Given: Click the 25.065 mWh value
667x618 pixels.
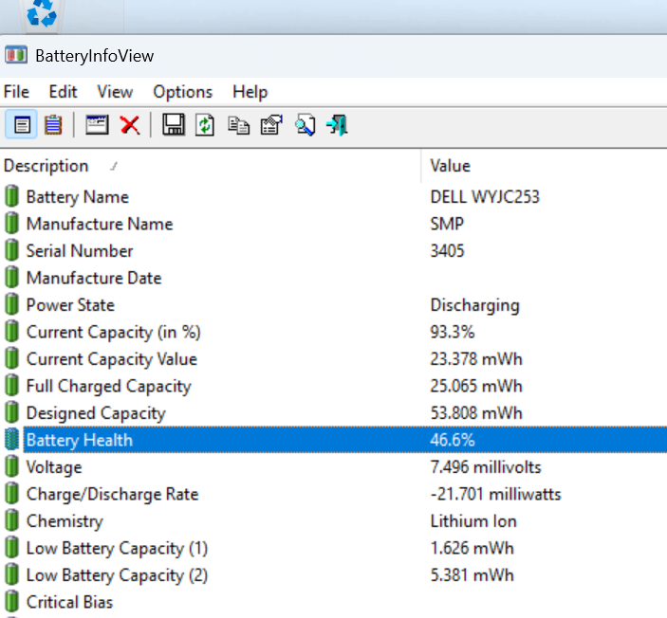Looking at the screenshot, I should (x=476, y=386).
